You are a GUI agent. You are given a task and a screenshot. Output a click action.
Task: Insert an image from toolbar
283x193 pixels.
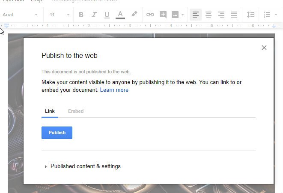[x=175, y=15]
